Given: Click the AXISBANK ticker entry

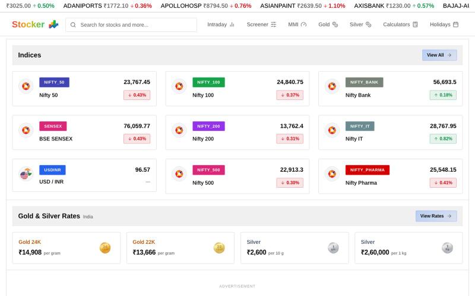Looking at the screenshot, I should click(x=394, y=6).
